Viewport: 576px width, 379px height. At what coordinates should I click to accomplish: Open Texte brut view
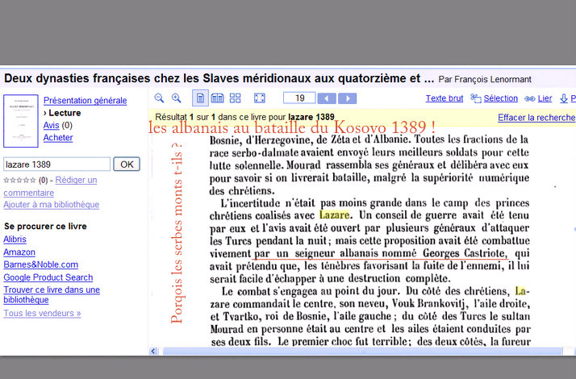pos(445,98)
